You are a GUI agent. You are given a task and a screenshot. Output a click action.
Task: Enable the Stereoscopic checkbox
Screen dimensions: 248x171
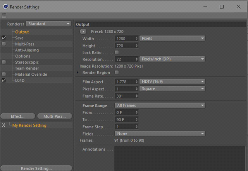4,62
